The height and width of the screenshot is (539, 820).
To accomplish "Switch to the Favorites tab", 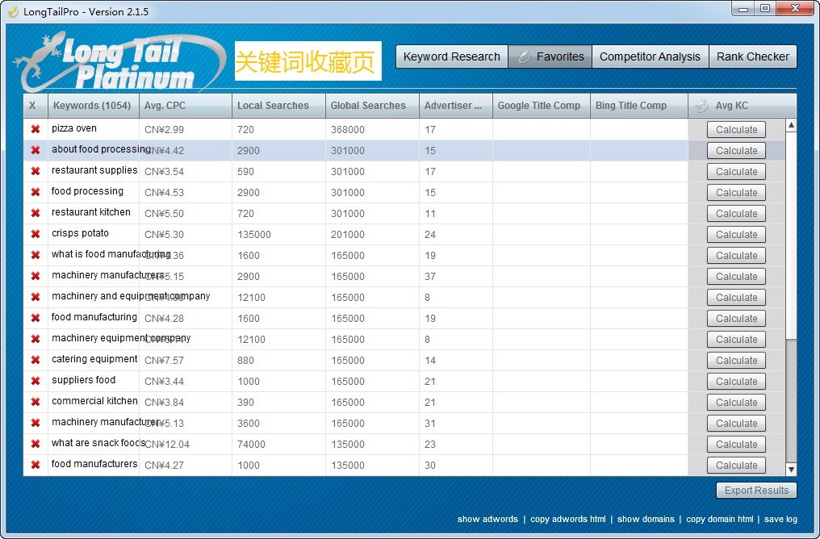I will point(550,56).
